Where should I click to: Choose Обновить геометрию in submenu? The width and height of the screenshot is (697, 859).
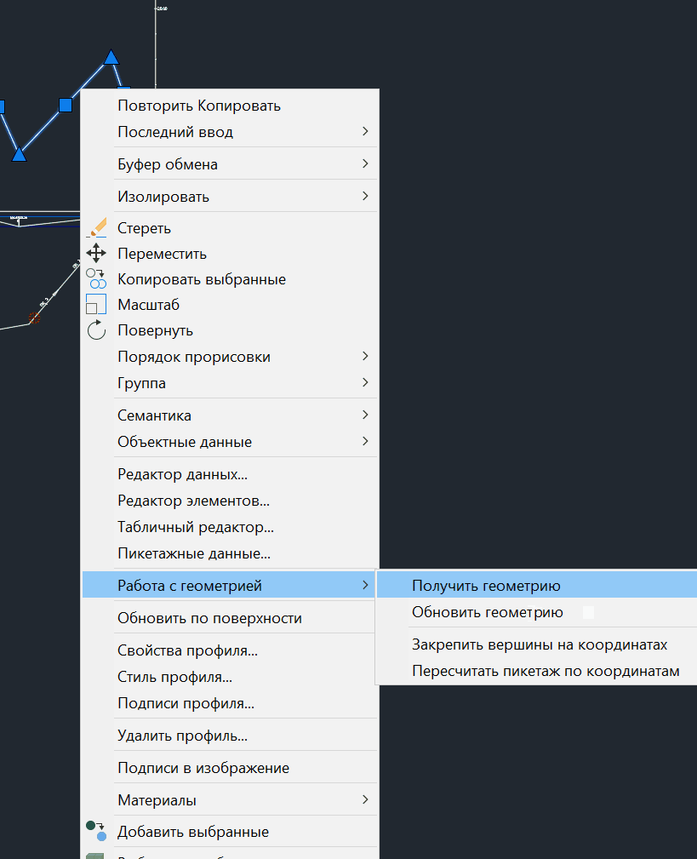coord(487,612)
